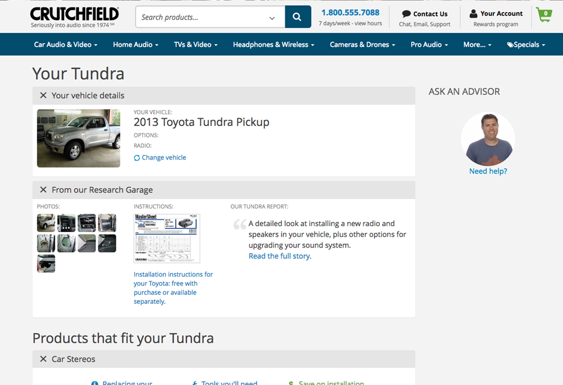The height and width of the screenshot is (385, 563).
Task: Open the More... navigation dropdown
Action: pos(477,44)
